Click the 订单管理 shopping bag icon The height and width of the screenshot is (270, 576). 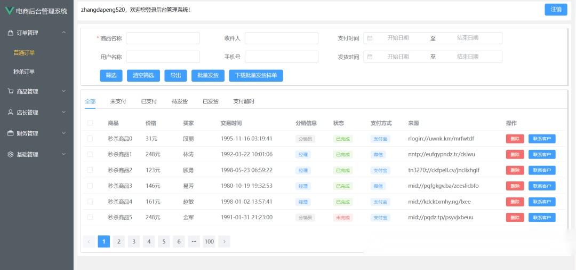[x=10, y=33]
